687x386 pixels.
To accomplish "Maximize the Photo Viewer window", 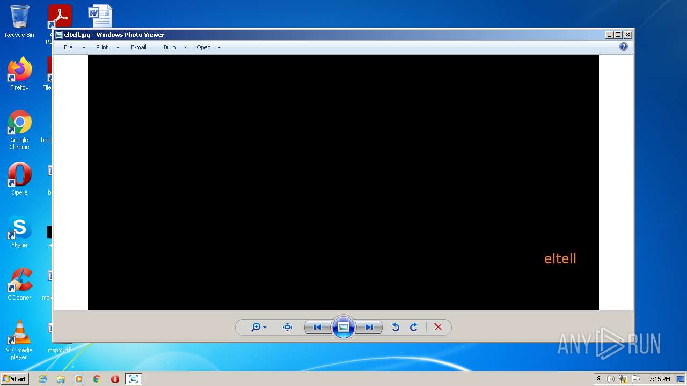I will (618, 35).
